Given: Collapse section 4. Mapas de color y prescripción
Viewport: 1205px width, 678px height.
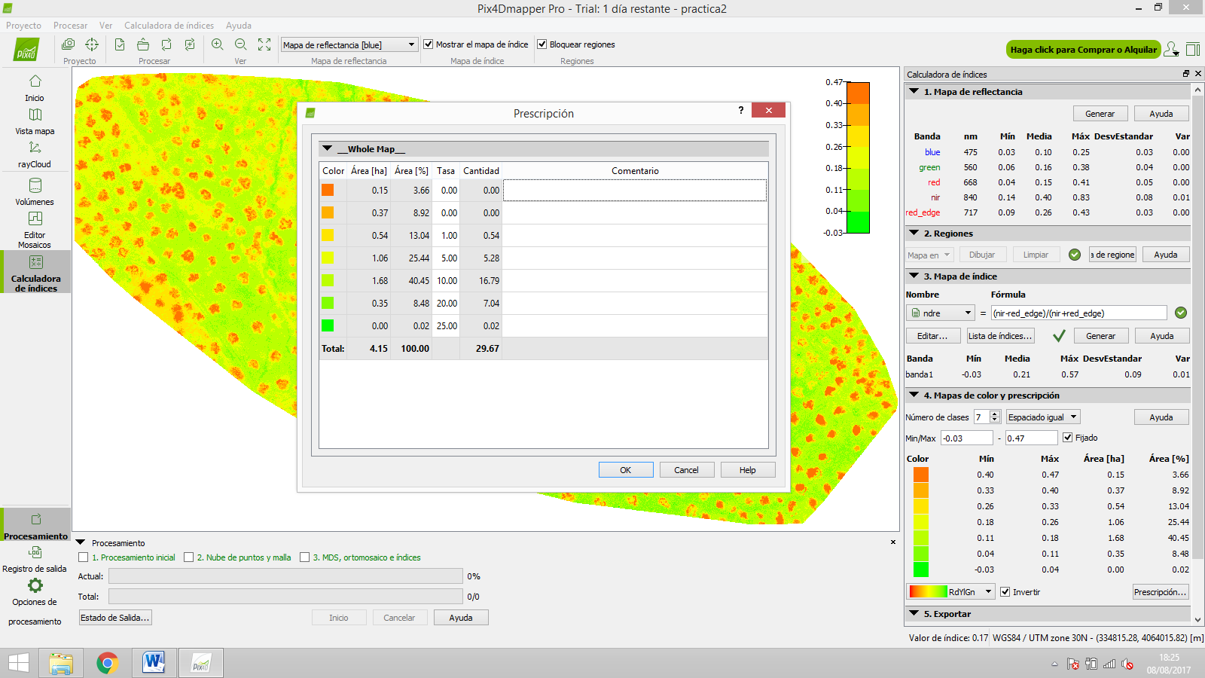Looking at the screenshot, I should 914,395.
